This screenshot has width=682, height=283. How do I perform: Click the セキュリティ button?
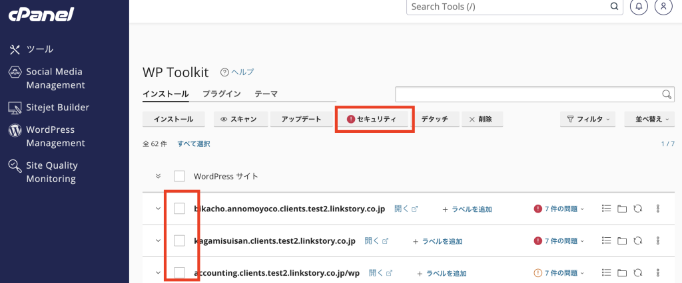372,119
